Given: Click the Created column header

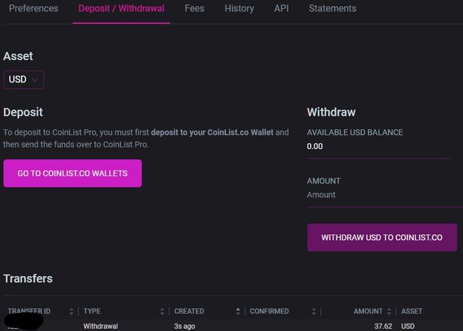Looking at the screenshot, I should point(189,311).
